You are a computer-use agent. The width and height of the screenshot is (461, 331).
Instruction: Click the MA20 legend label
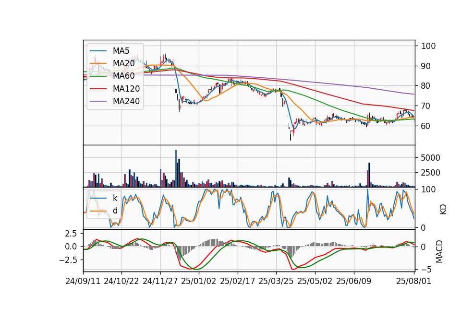(123, 63)
